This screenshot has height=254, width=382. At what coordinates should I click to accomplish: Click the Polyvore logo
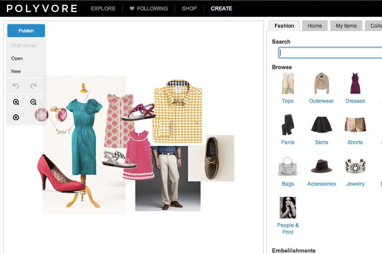[42, 9]
